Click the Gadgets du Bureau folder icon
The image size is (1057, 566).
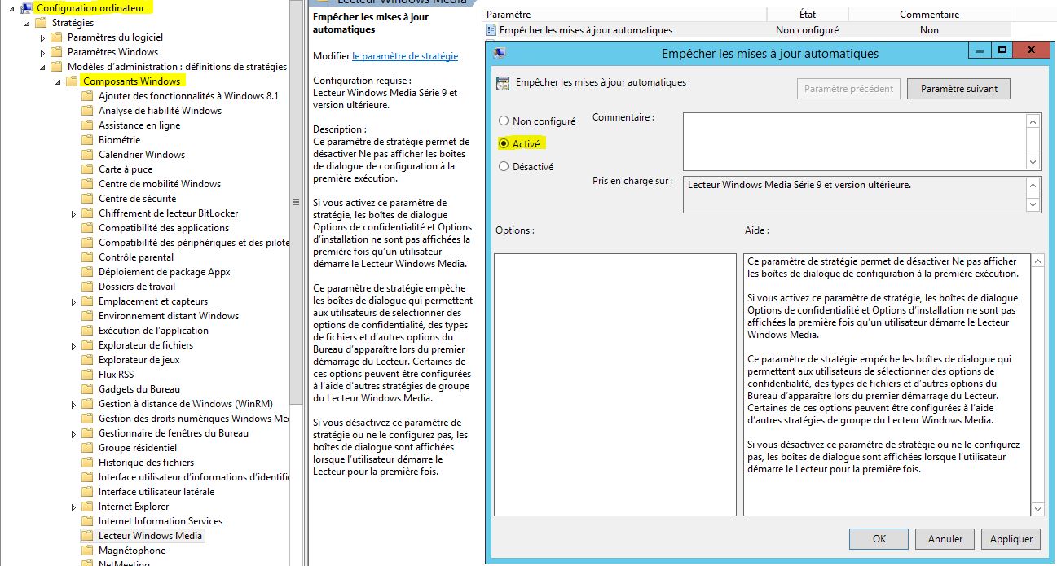pos(87,389)
